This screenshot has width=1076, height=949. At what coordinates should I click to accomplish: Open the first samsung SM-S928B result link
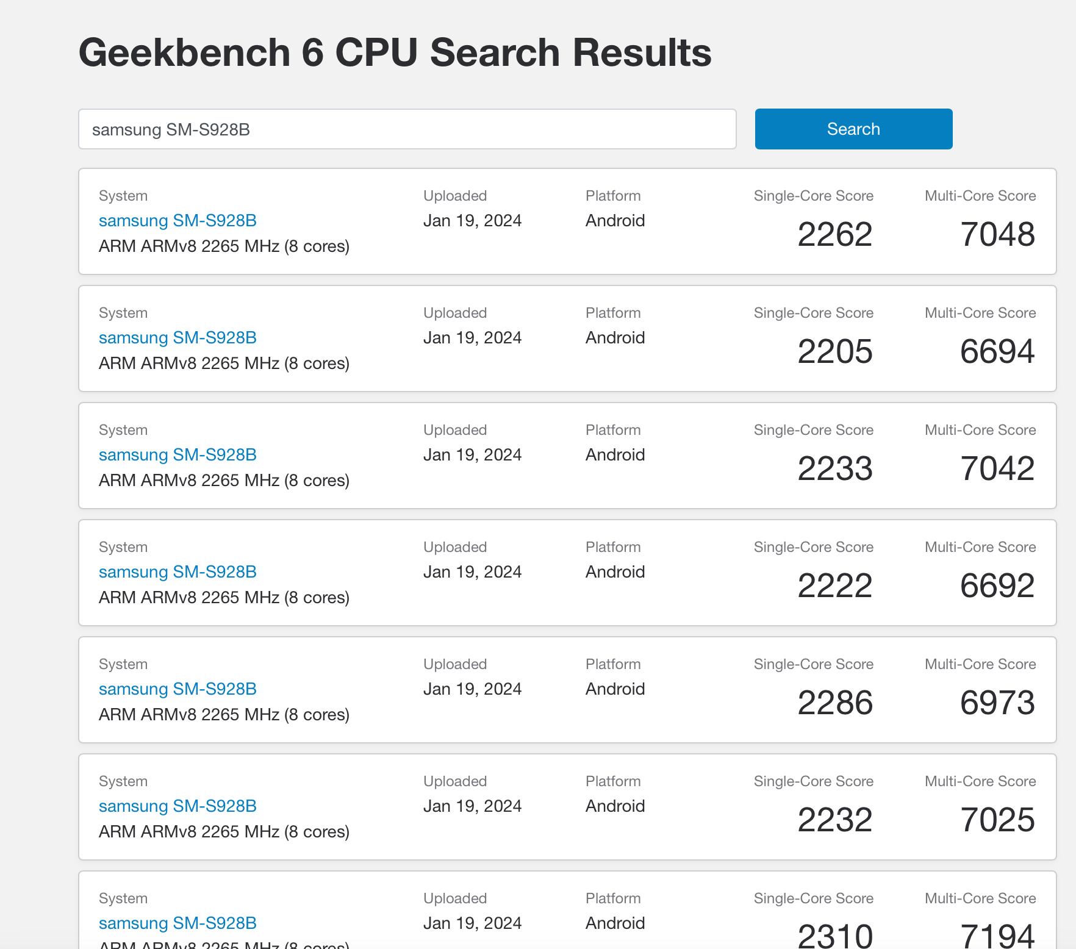click(x=178, y=220)
